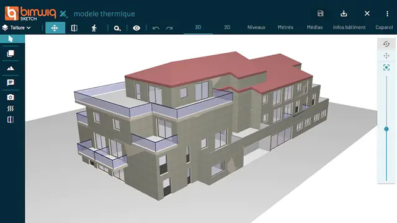The width and height of the screenshot is (397, 223).
Task: Open the Niveaux tab
Action: tap(256, 27)
